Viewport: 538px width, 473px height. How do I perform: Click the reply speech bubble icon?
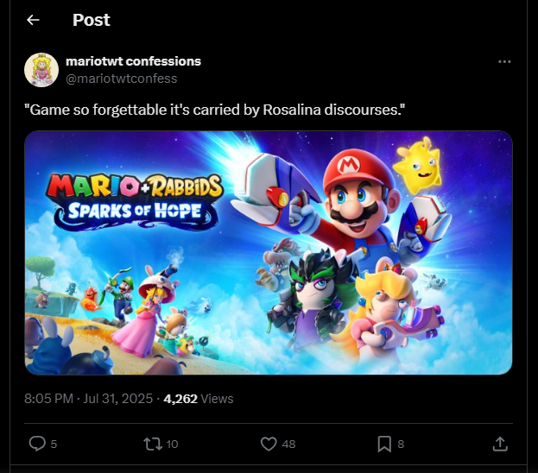36,444
